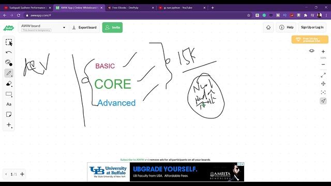The height and width of the screenshot is (186, 331).
Task: Open the color palette picker
Action: pos(9,63)
